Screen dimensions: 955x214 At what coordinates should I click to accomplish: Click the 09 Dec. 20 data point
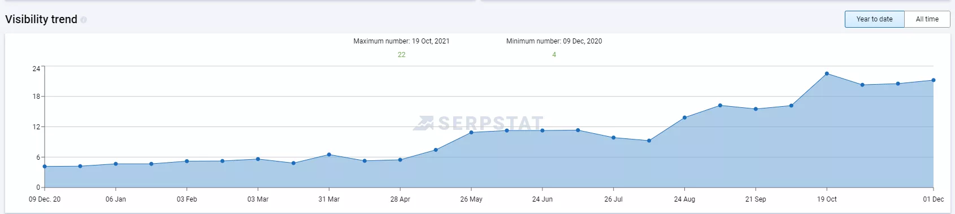45,167
